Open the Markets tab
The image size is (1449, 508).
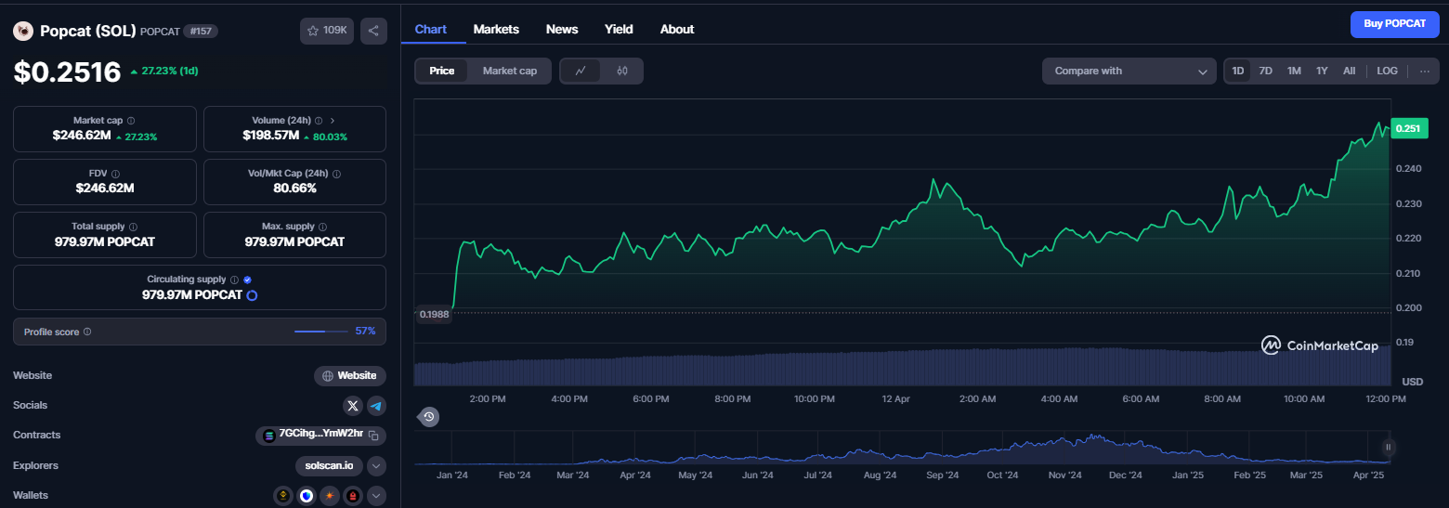tap(496, 29)
